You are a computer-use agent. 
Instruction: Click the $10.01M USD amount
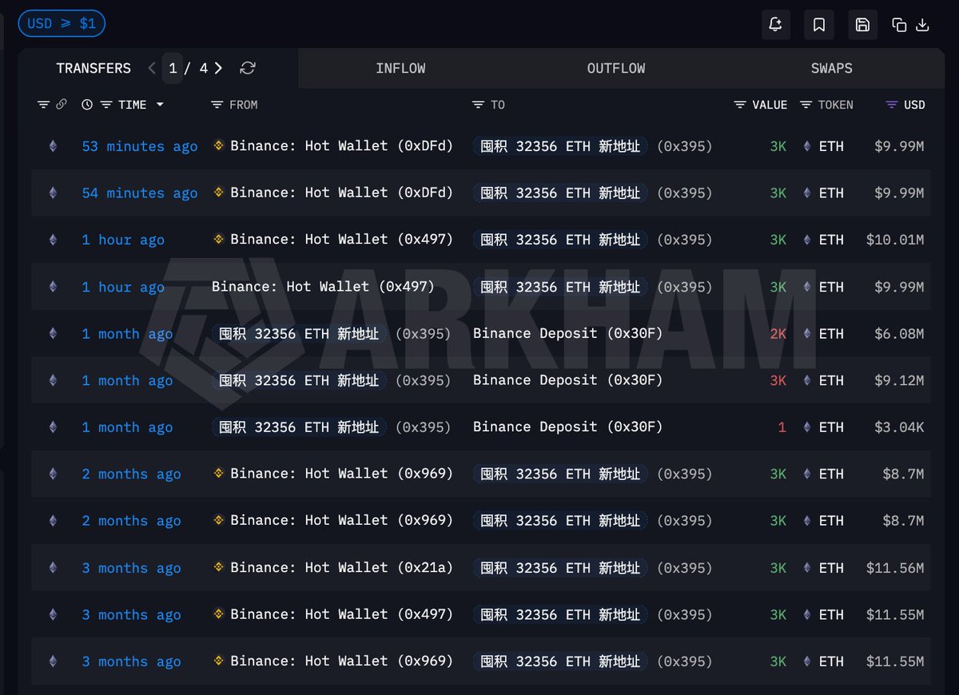[x=895, y=240]
